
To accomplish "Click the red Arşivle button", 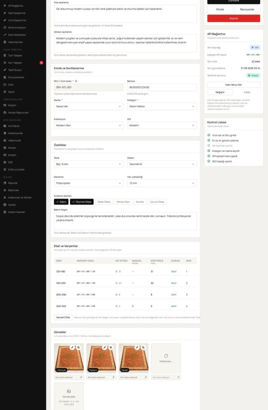I will 234,18.
